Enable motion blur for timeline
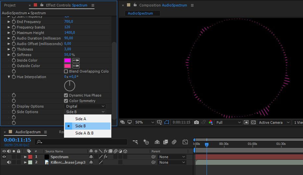 click(x=174, y=142)
